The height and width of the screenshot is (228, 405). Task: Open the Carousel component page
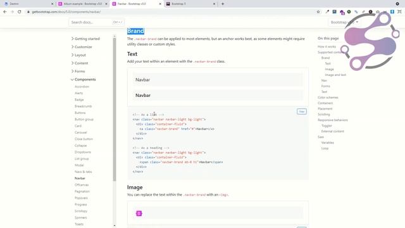[80, 132]
